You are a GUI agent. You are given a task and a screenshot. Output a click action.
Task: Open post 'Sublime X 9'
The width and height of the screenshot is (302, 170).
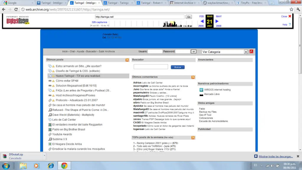point(60,139)
